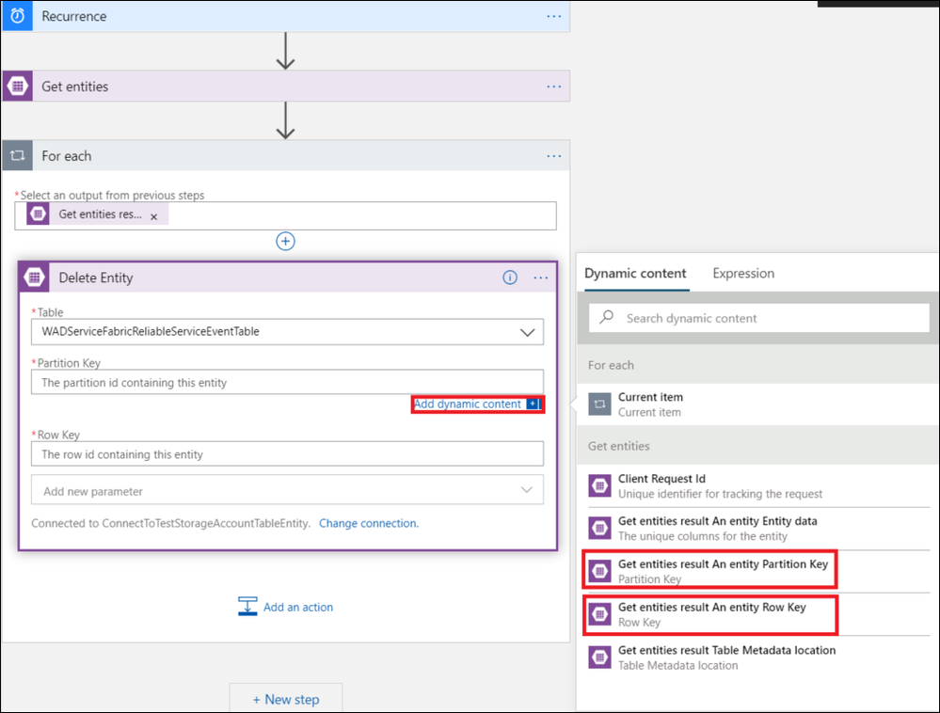Click the Get entities table storage icon
940x713 pixels.
tap(17, 87)
